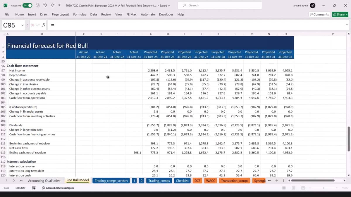The width and height of the screenshot is (351, 197).
Task: Redo the last action
Action: (x=53, y=6)
